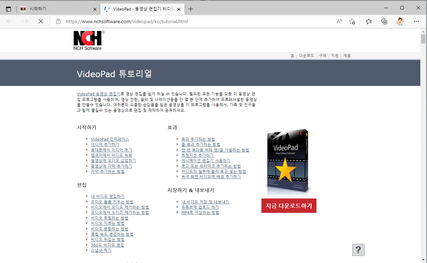Open 비디오 분할하는 방법 link
Image resolution: width=427 pixels, height=263 pixels.
(109, 229)
